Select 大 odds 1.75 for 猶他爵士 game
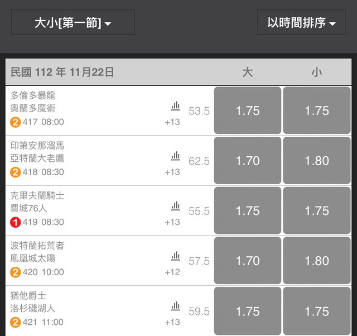Image resolution: width=357 pixels, height=336 pixels. 248,311
